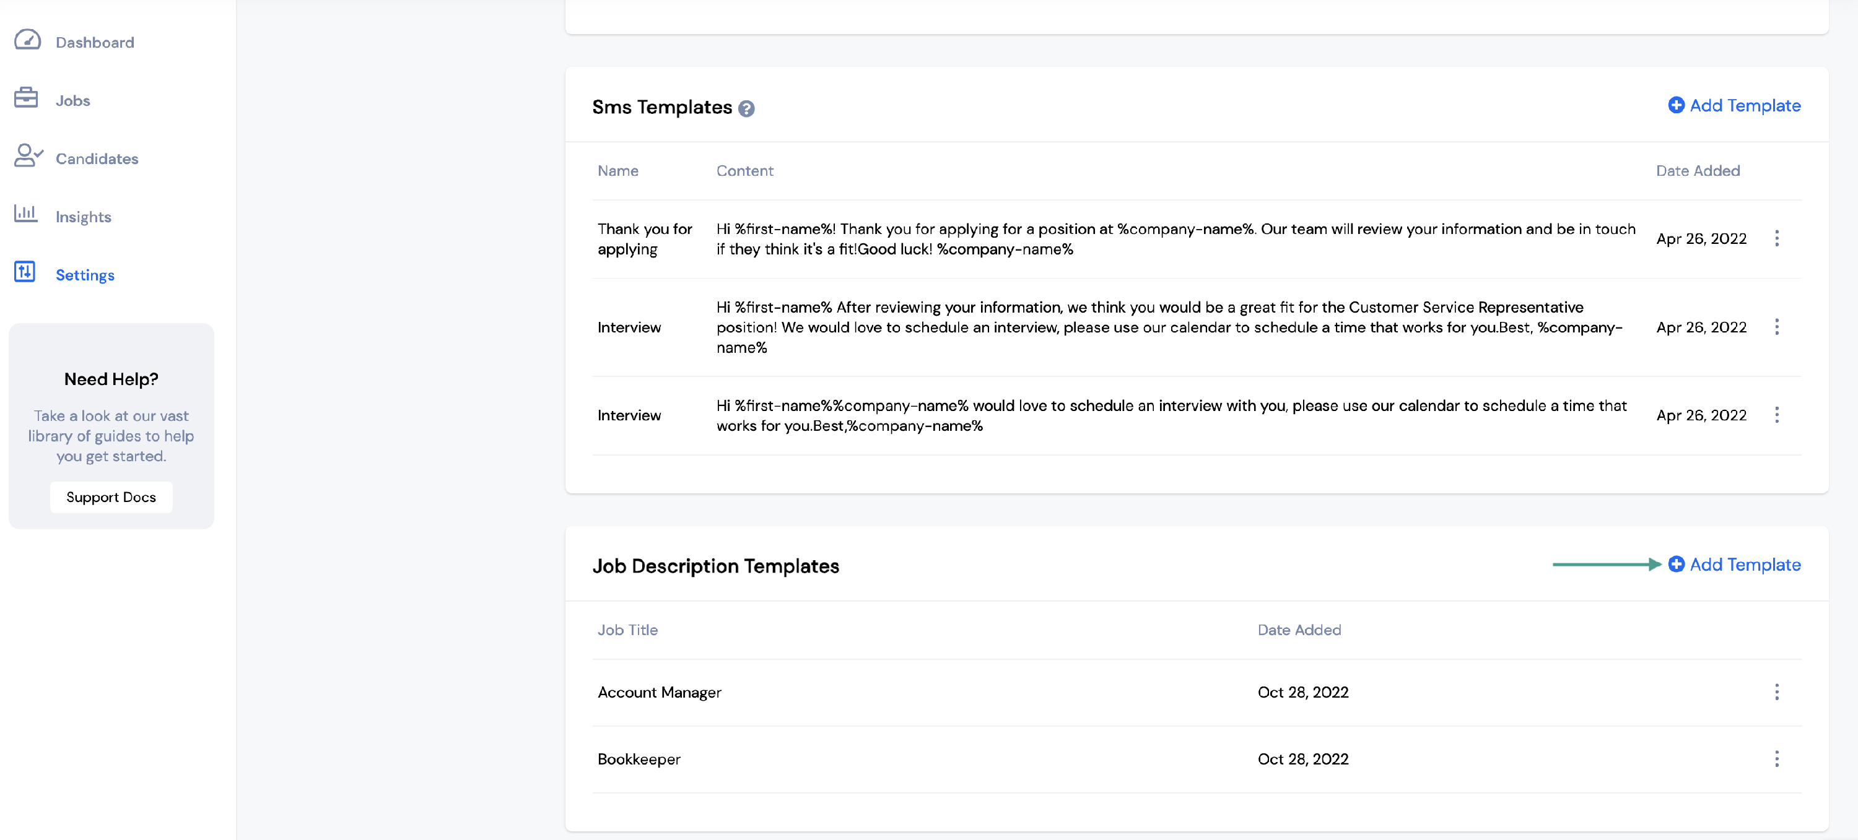Click the Insights bar chart icon
The width and height of the screenshot is (1858, 840).
point(26,214)
